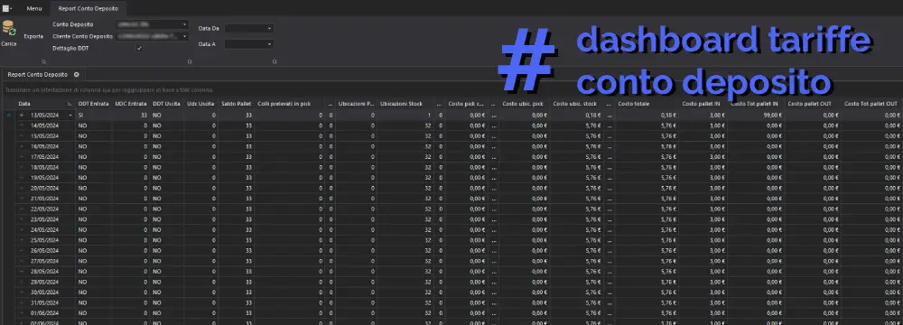Screen dimensions: 903x325
Task: Click the sort indicator on the Data column
Action: (70, 104)
